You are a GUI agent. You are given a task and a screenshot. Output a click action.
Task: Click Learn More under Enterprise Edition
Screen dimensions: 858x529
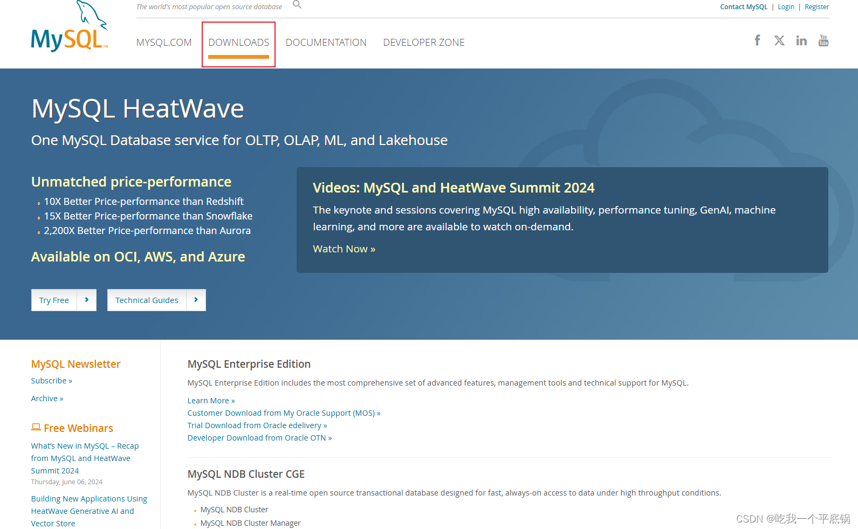click(x=211, y=401)
